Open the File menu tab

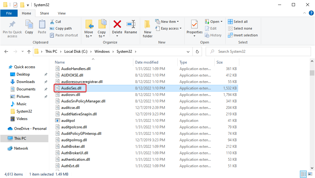pyautogui.click(x=9, y=13)
